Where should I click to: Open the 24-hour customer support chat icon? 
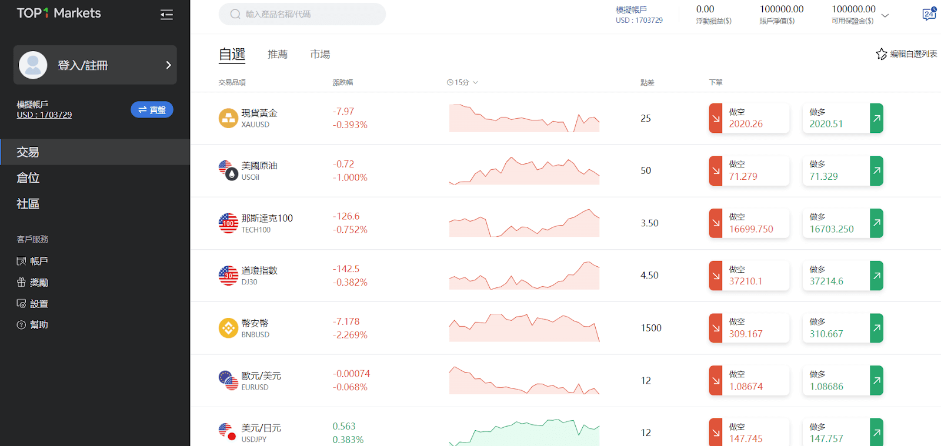click(x=929, y=14)
